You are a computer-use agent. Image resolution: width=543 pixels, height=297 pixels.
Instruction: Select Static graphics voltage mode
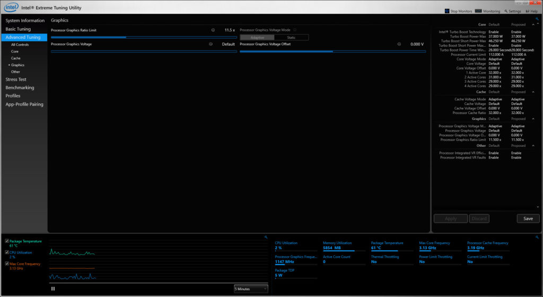pos(291,37)
